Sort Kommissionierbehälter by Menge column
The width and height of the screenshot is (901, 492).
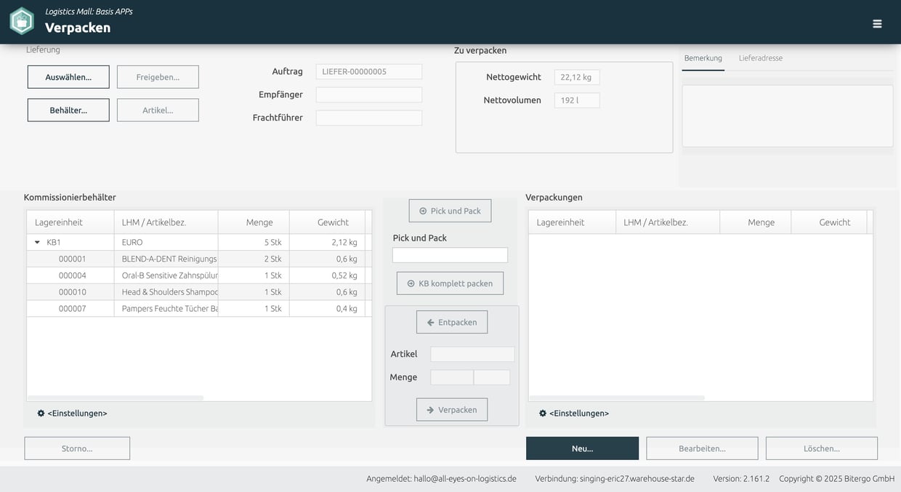tap(254, 222)
